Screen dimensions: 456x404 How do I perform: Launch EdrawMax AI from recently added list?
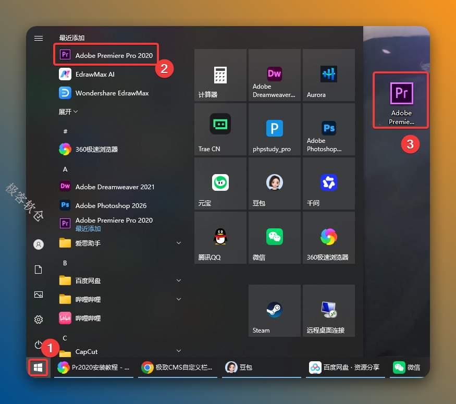click(x=120, y=74)
